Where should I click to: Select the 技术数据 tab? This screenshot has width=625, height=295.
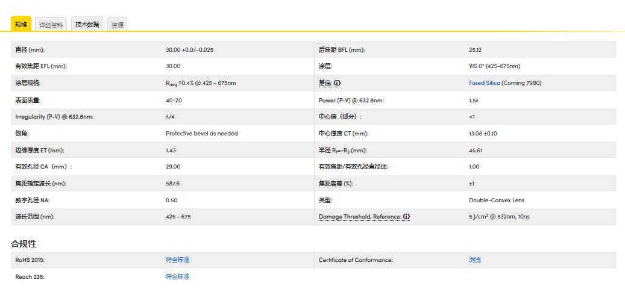(87, 24)
